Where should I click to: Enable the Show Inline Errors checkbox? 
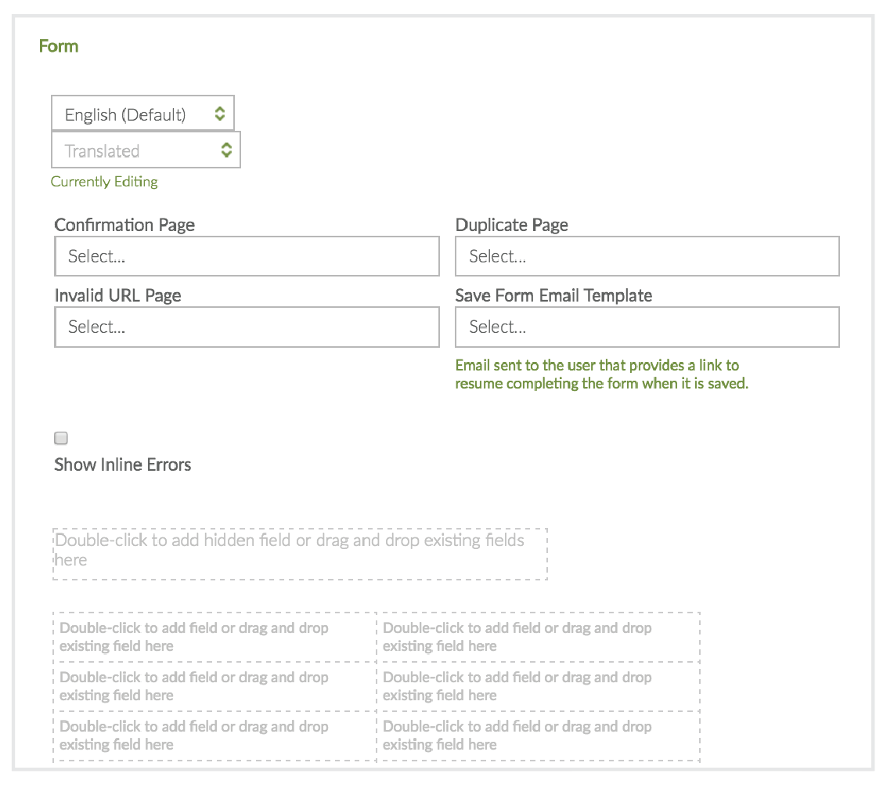61,439
